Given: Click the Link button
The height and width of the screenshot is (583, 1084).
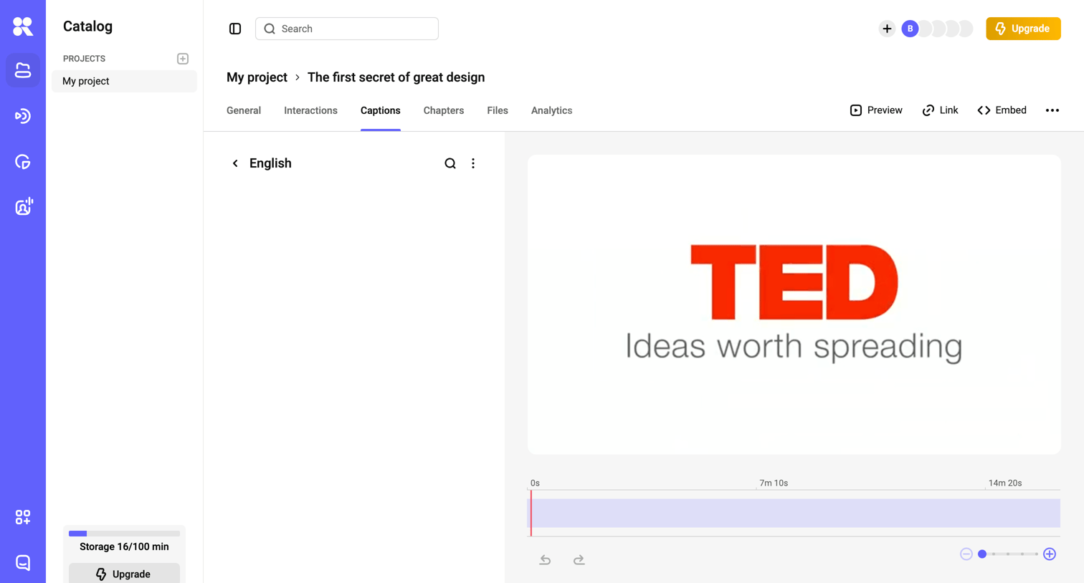Looking at the screenshot, I should point(940,110).
